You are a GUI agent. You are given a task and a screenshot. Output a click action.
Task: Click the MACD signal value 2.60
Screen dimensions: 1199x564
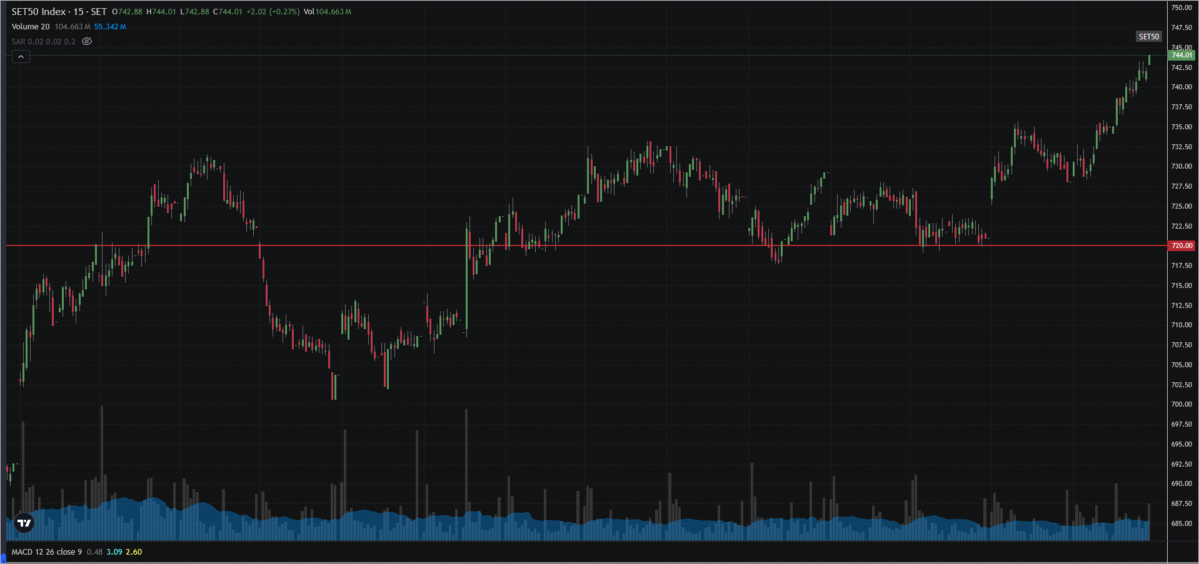[134, 552]
